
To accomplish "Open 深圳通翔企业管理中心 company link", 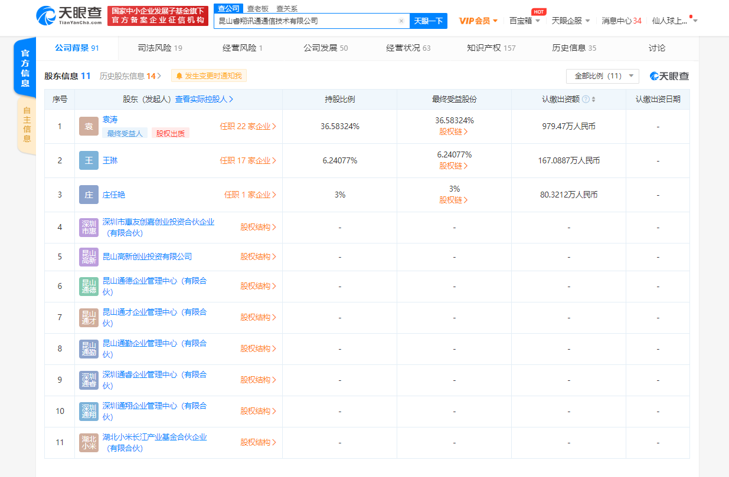I will 155,412.
